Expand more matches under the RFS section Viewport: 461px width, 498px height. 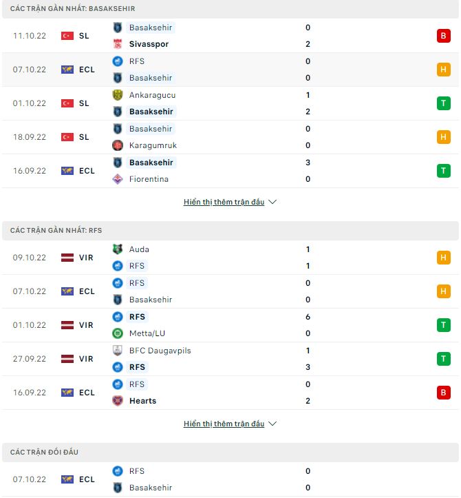coord(224,424)
